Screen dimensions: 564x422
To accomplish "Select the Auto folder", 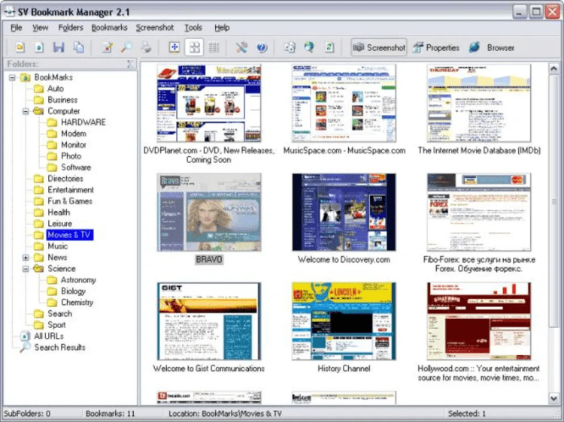I will 56,89.
